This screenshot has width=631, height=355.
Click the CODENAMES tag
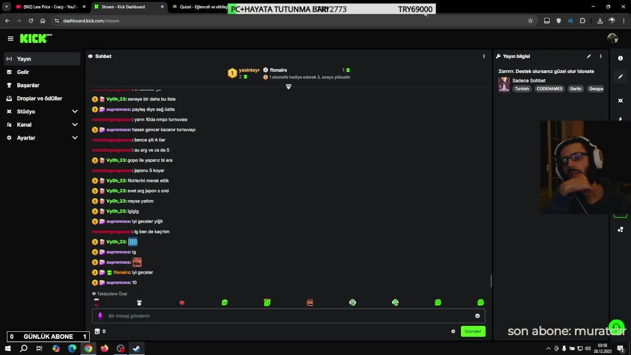pos(549,89)
